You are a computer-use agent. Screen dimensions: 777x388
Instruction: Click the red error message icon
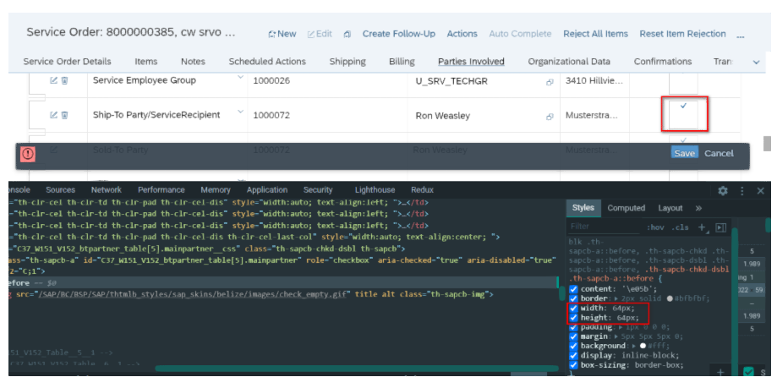[x=28, y=154]
